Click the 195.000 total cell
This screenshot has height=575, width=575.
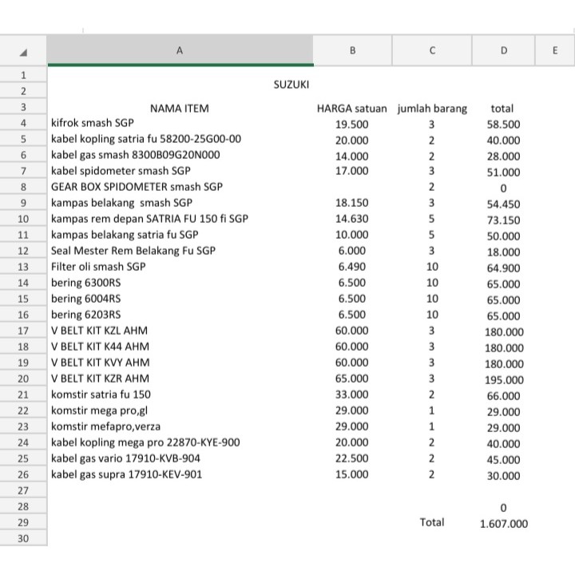[504, 379]
